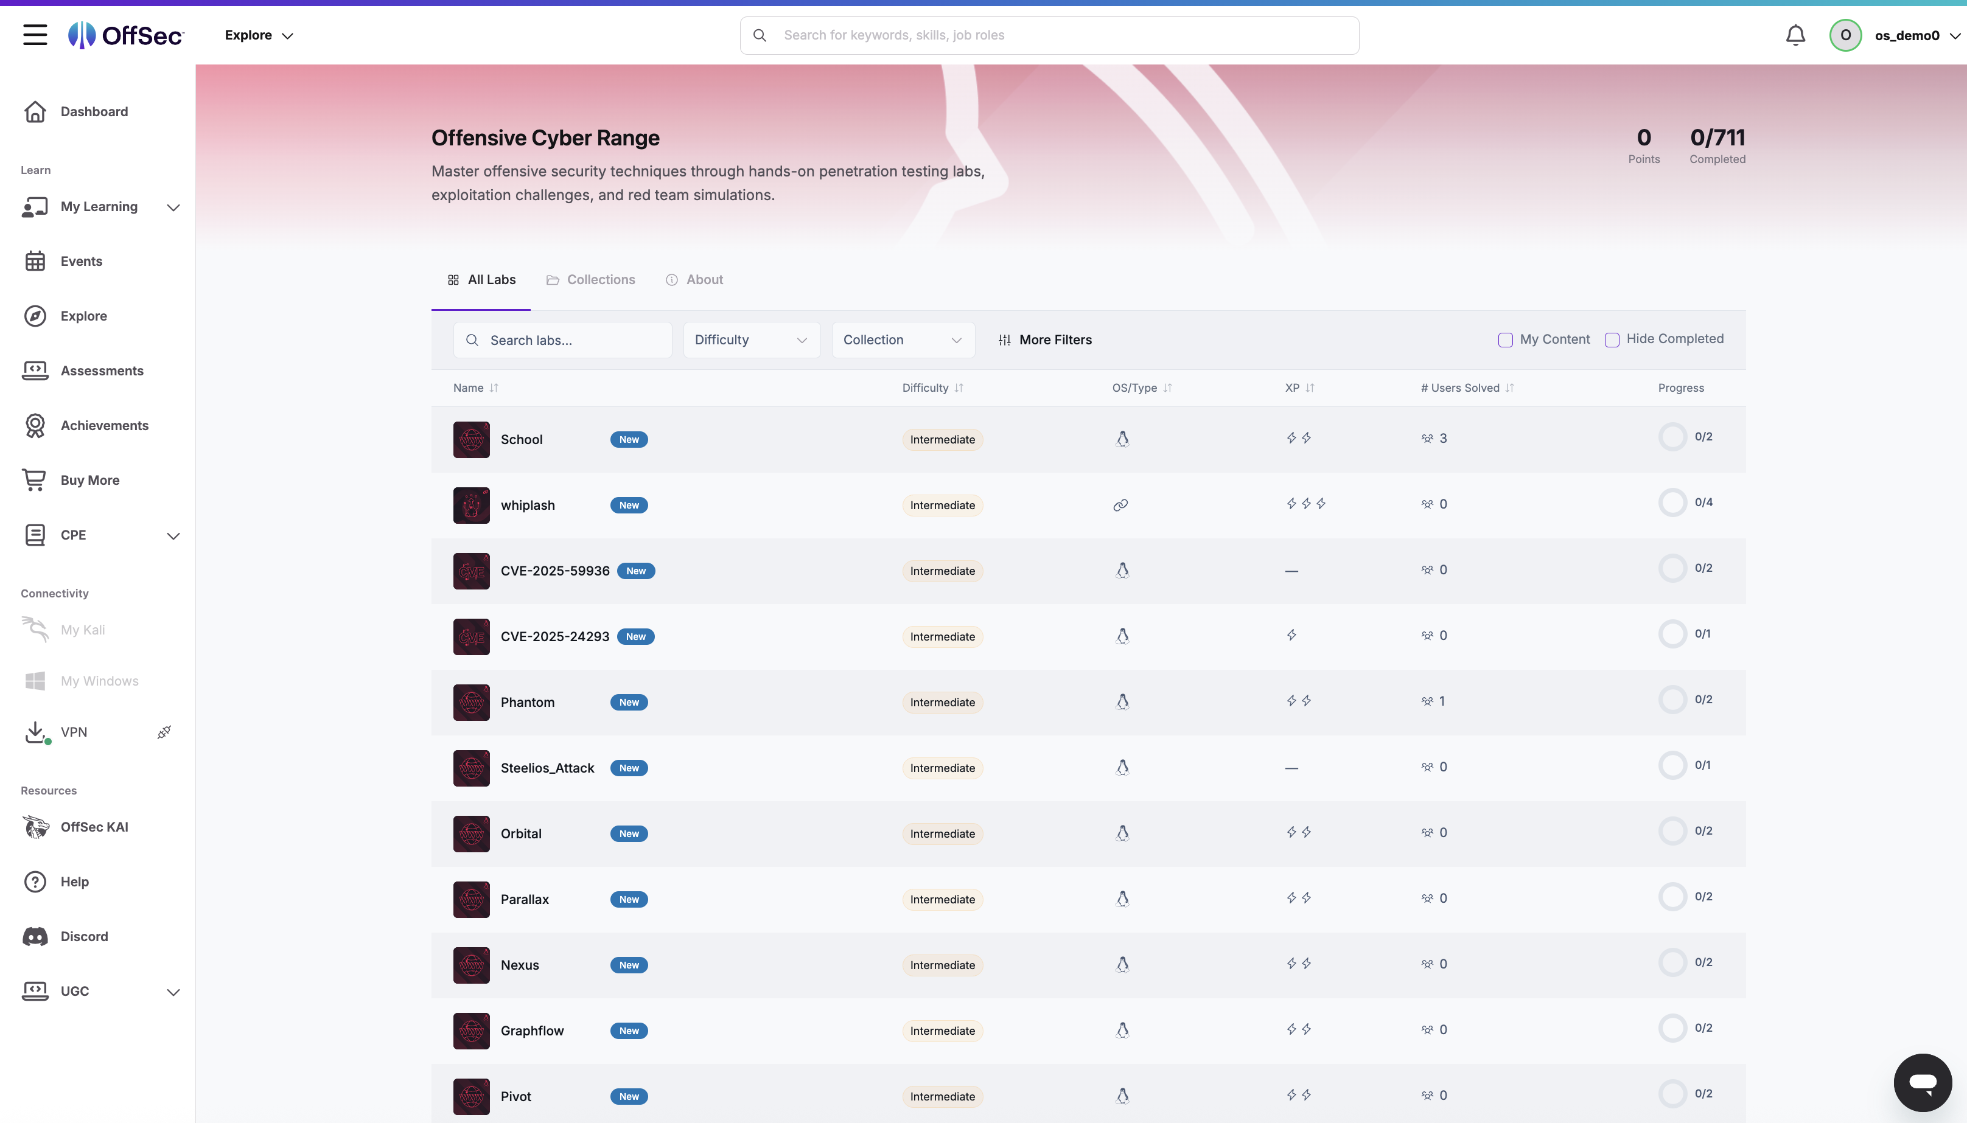The height and width of the screenshot is (1123, 1967).
Task: Click the School Linux OS icon
Action: [x=1122, y=439]
